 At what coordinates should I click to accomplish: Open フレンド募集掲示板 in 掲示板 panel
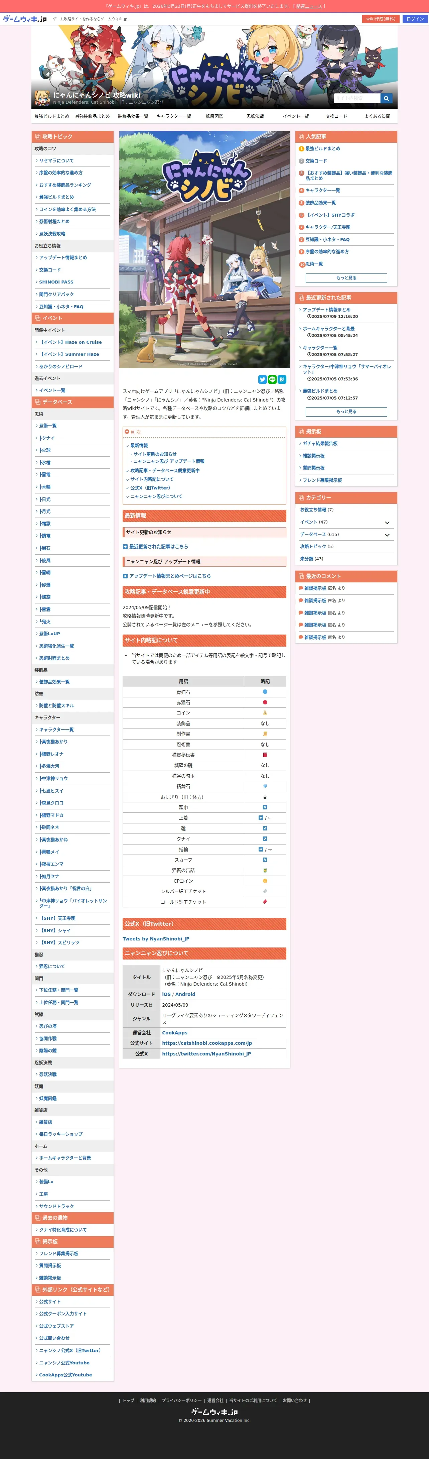[x=322, y=480]
